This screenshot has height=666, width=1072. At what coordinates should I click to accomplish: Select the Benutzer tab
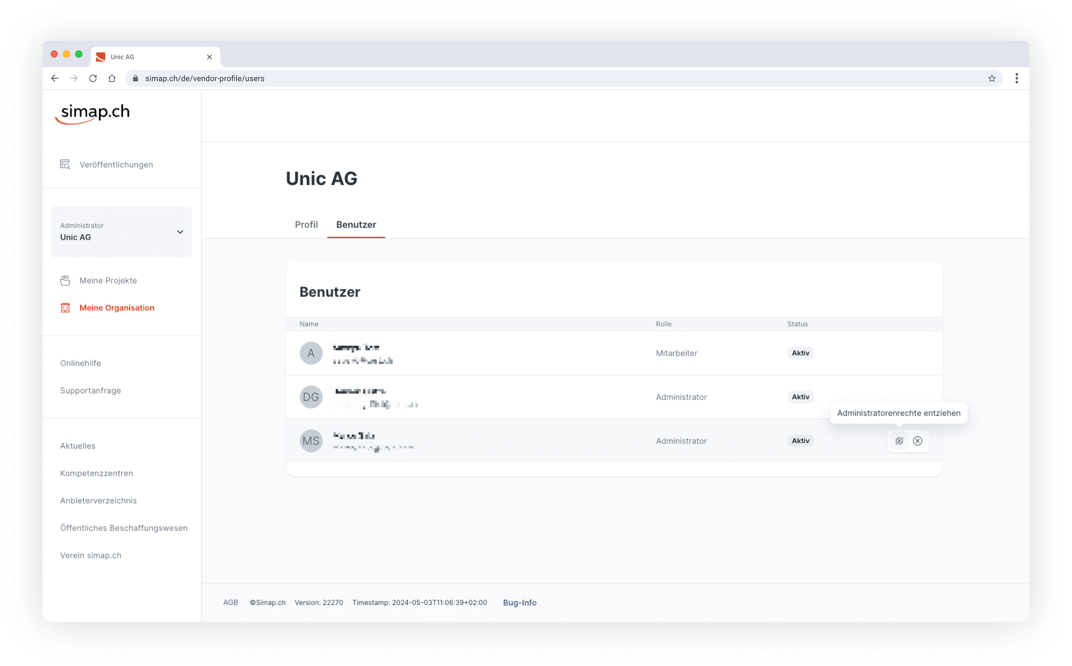[356, 225]
